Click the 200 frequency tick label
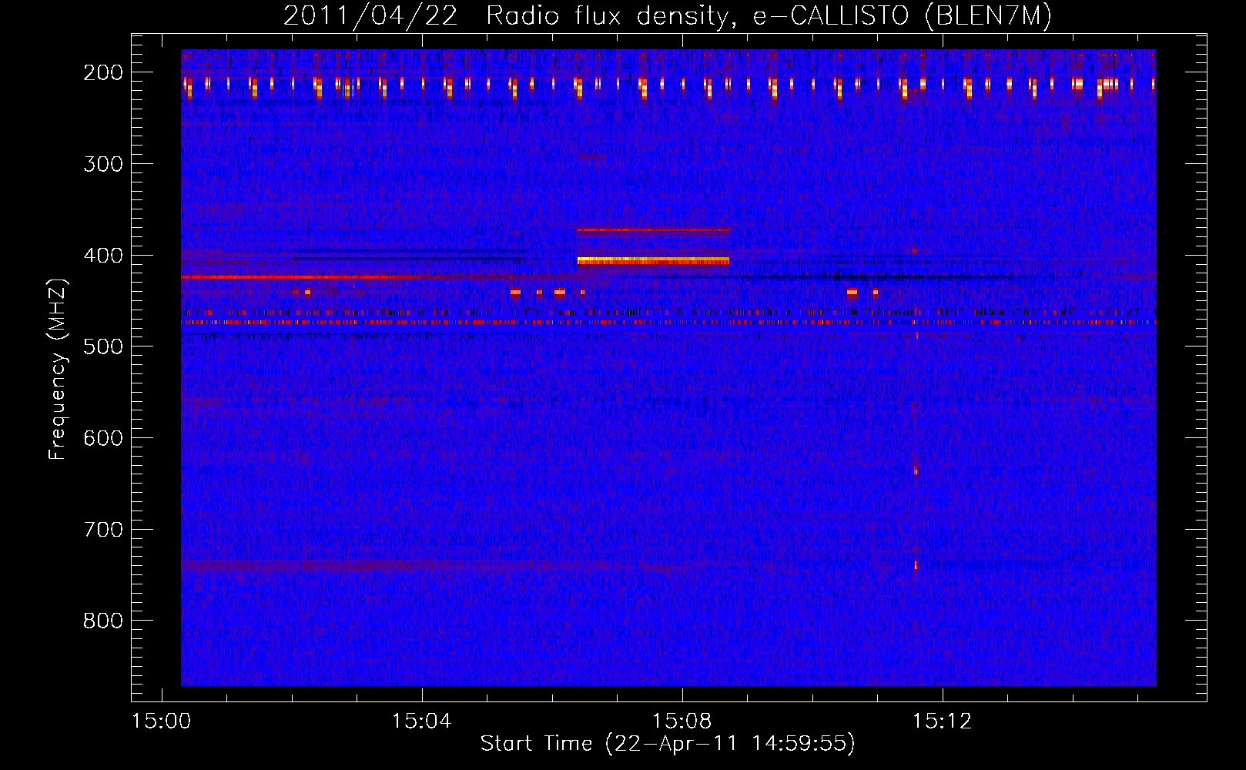The width and height of the screenshot is (1246, 770). (x=103, y=72)
